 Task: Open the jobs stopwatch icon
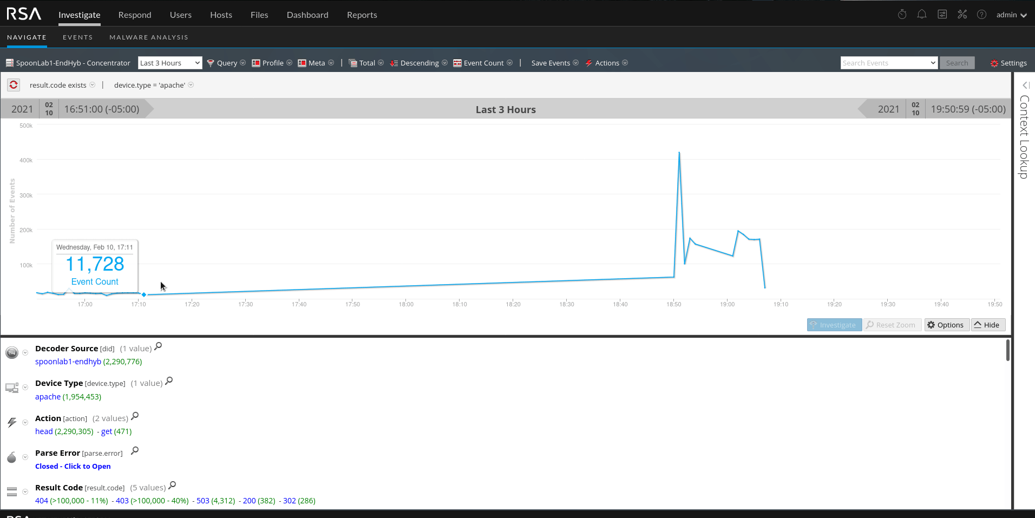pyautogui.click(x=902, y=15)
